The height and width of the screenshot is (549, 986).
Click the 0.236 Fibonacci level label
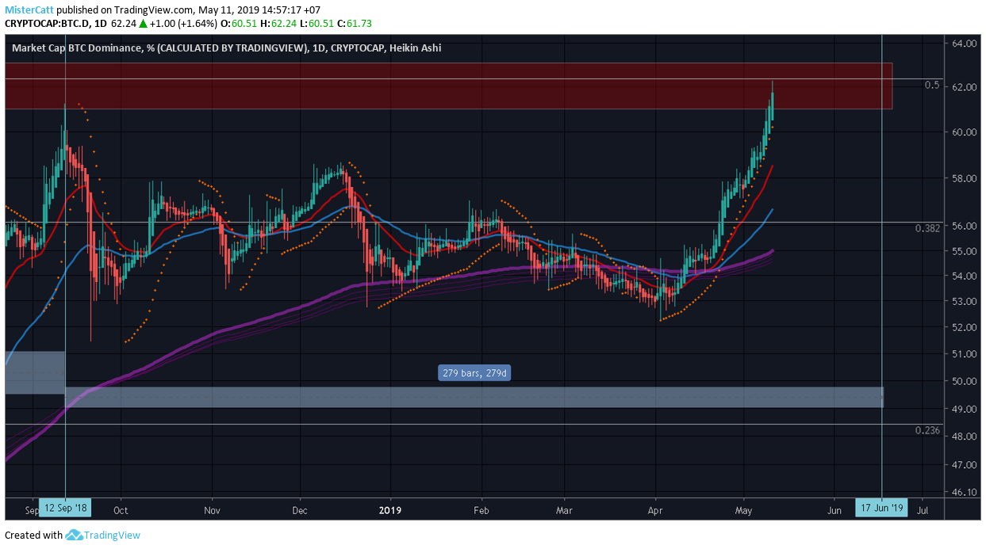point(927,430)
